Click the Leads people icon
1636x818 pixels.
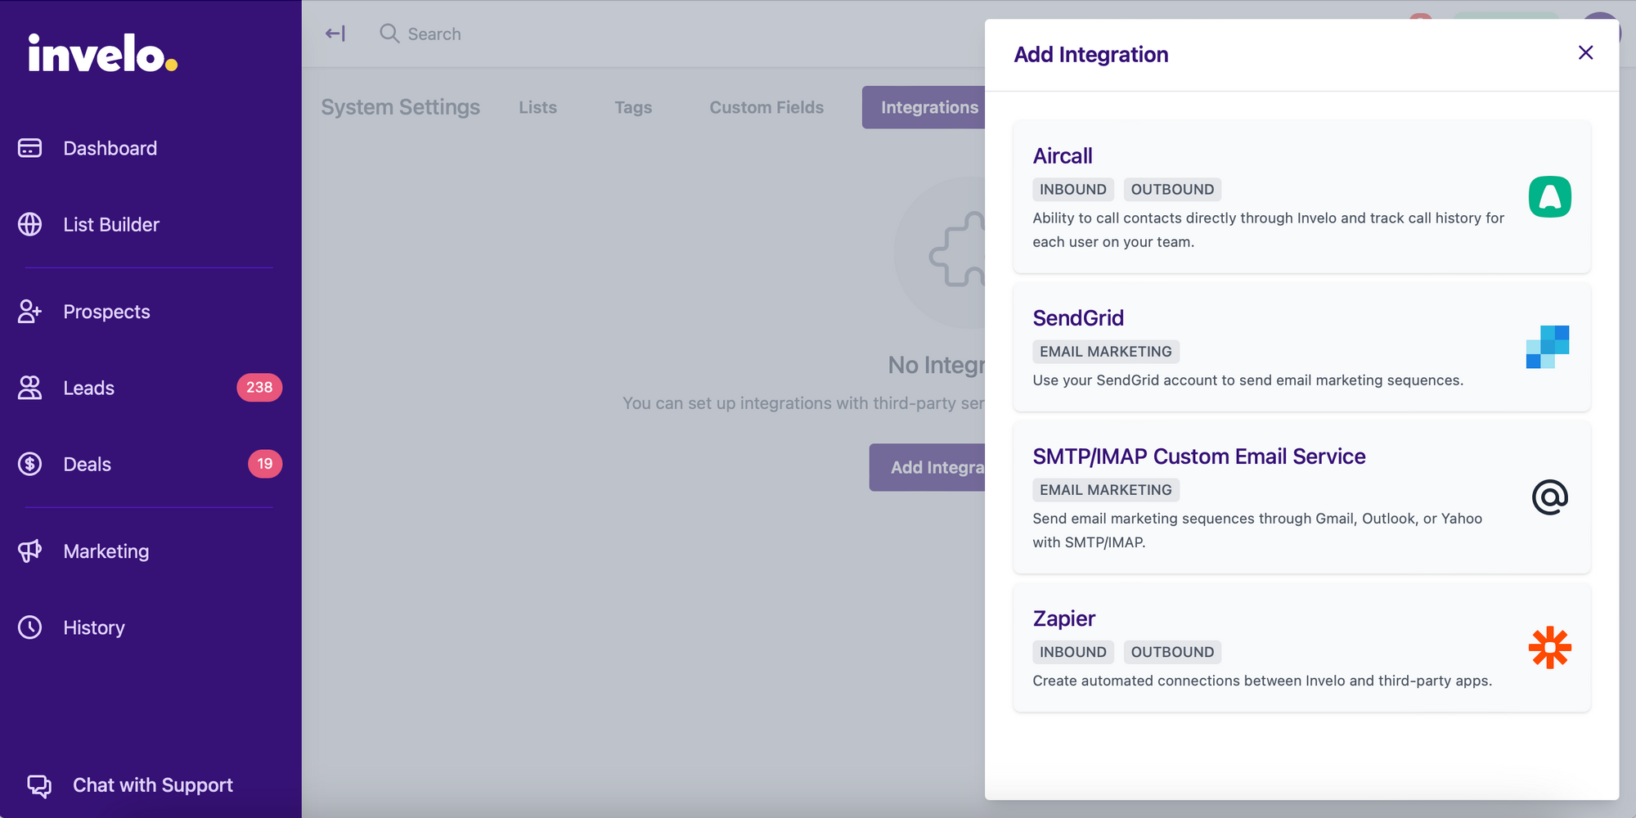pos(30,388)
